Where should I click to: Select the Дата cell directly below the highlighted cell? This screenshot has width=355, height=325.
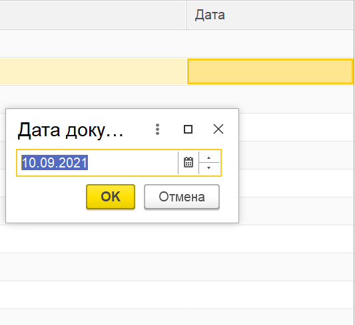(x=270, y=99)
